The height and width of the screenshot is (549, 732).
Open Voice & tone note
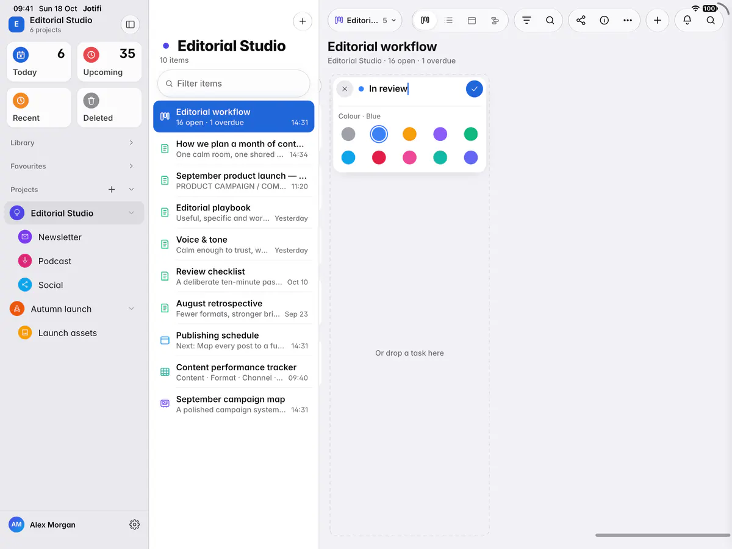tap(234, 245)
